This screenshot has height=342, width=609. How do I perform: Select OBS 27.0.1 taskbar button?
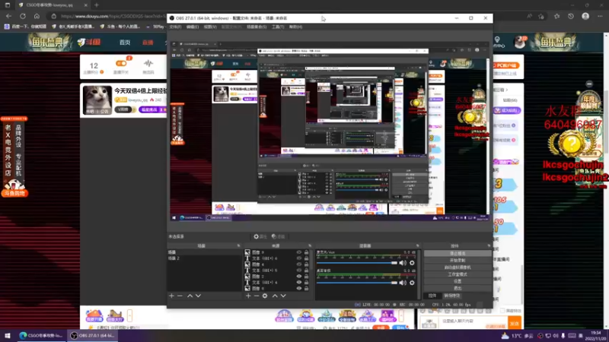click(x=92, y=336)
